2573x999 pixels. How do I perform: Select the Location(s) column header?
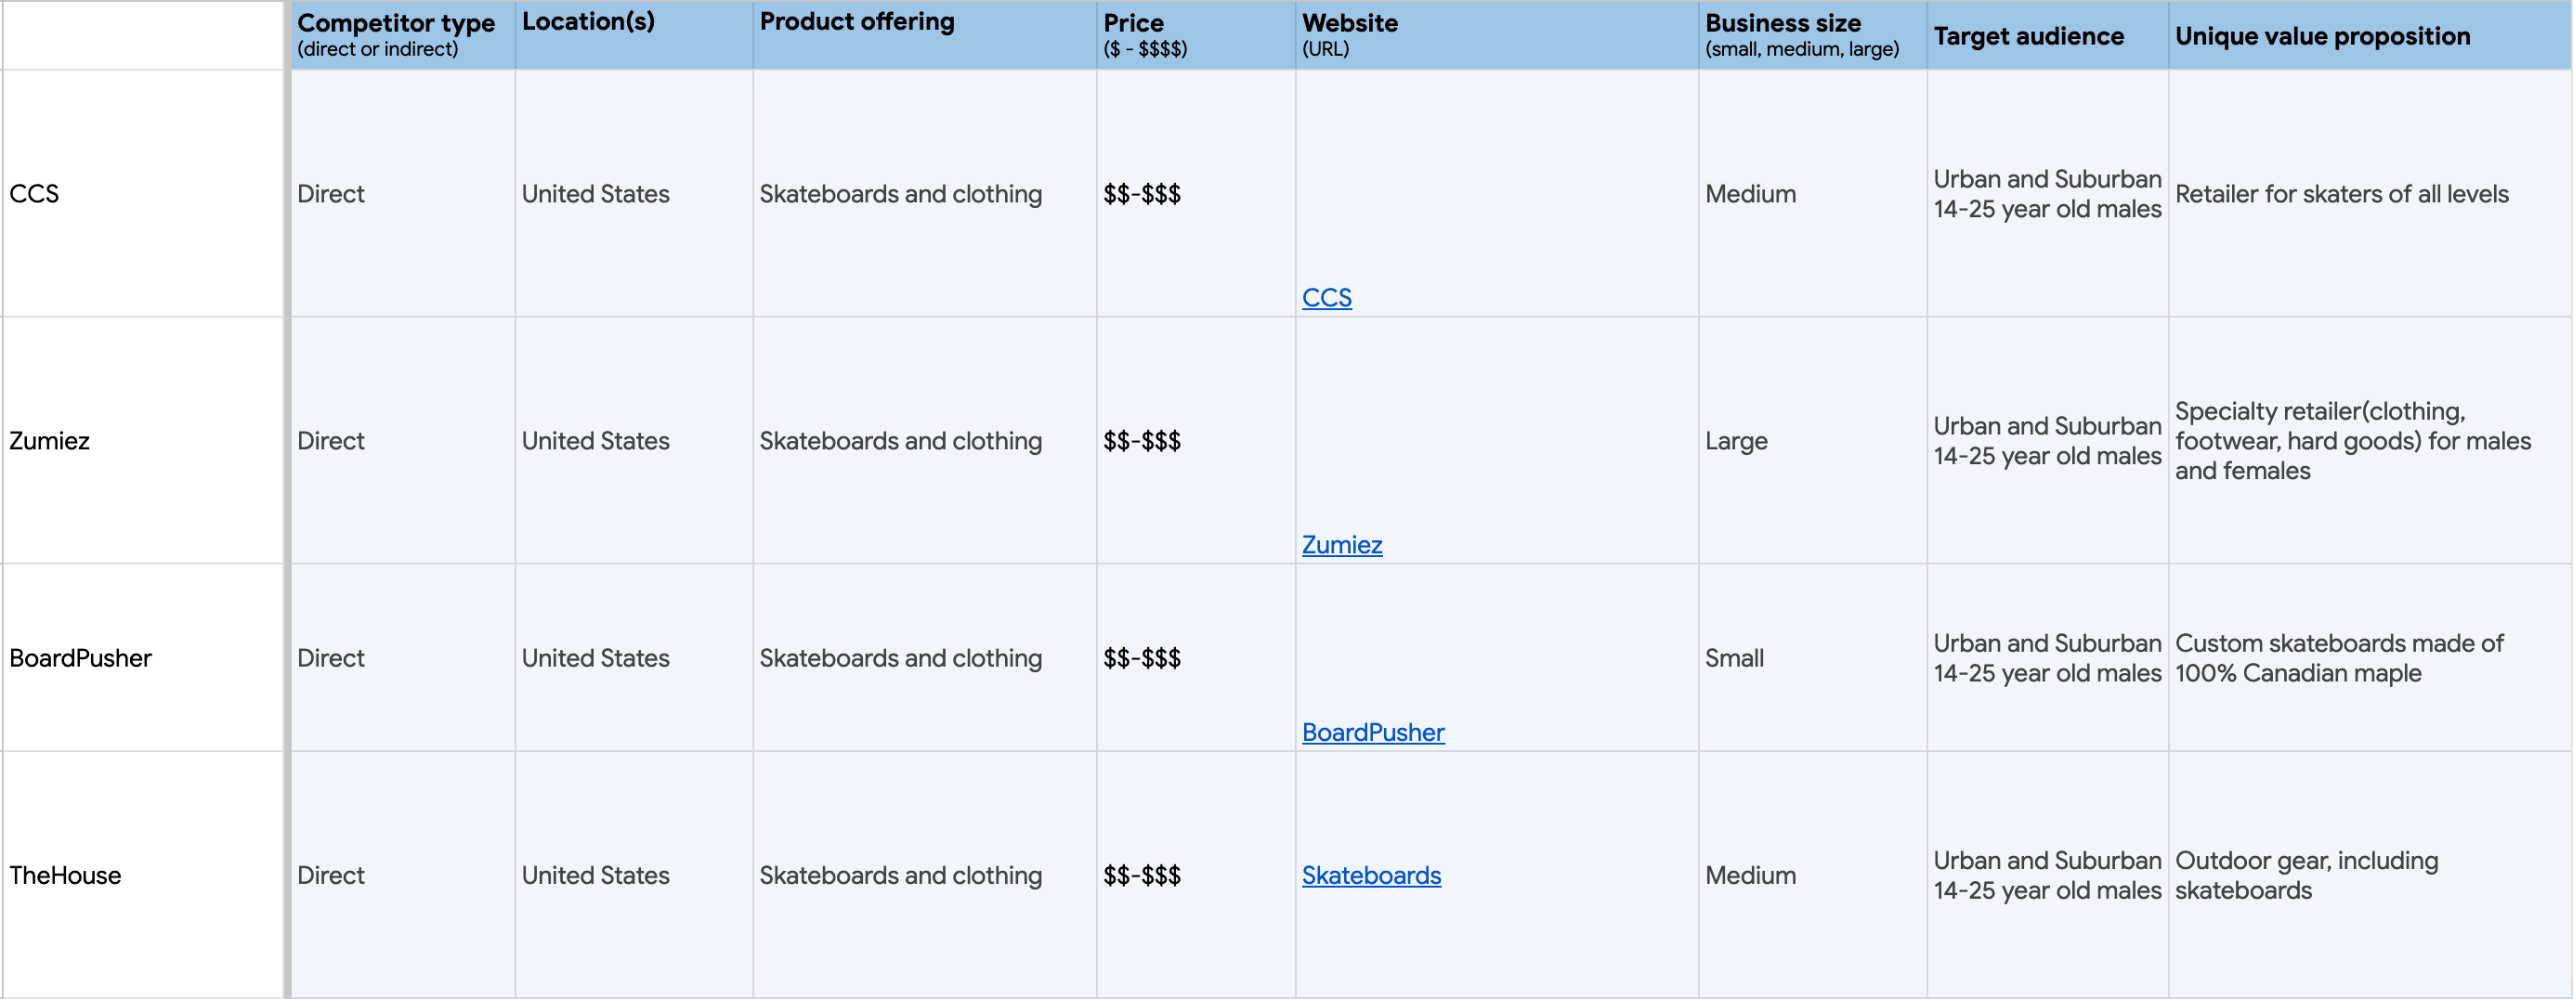pyautogui.click(x=634, y=35)
